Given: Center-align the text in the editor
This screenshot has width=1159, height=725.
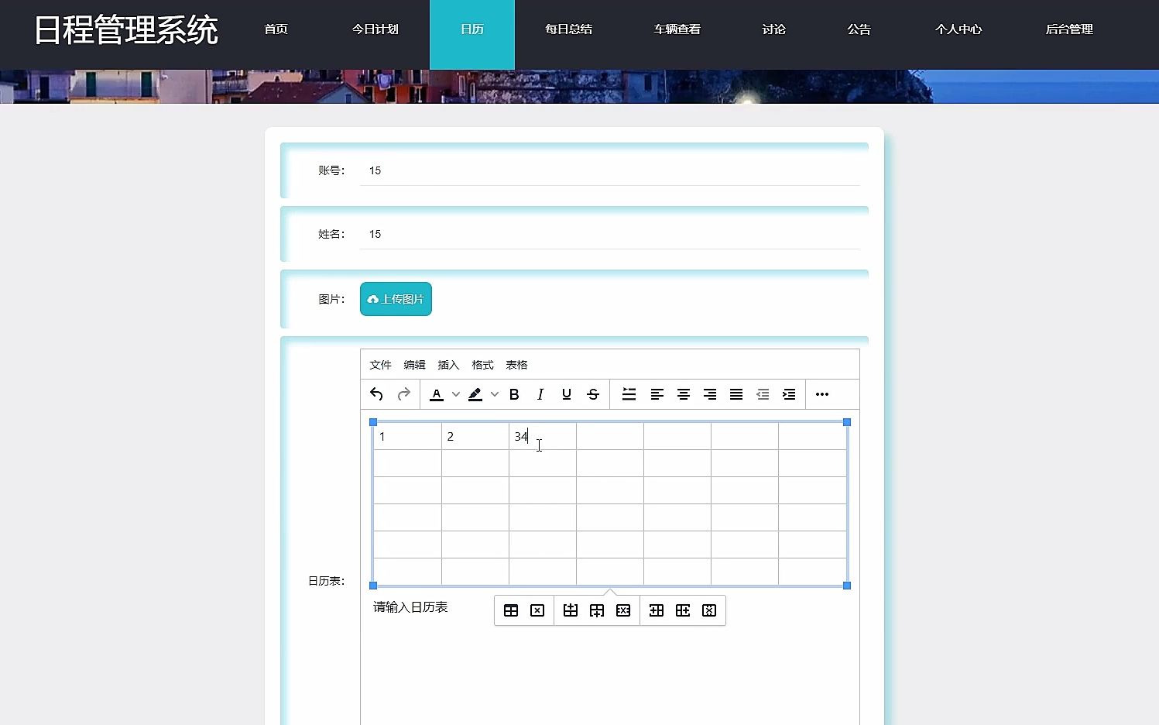Looking at the screenshot, I should [x=684, y=394].
